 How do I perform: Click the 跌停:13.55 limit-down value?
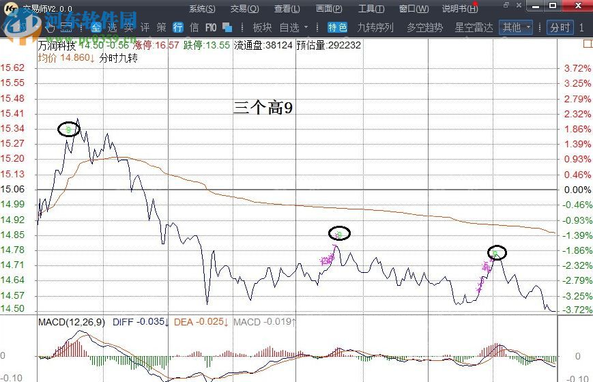[x=207, y=46]
